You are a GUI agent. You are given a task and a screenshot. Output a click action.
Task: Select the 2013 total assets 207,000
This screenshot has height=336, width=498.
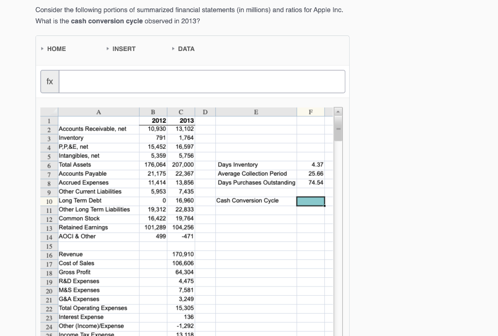[181, 165]
